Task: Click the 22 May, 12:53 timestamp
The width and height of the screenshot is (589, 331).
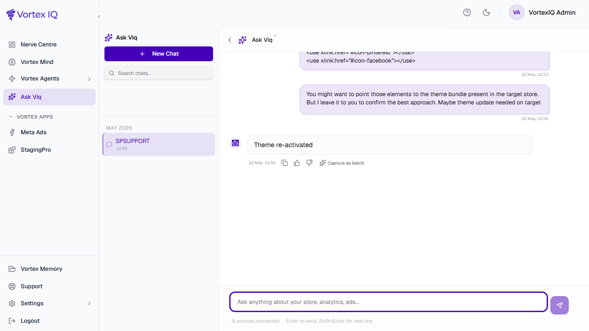Action: 535,74
